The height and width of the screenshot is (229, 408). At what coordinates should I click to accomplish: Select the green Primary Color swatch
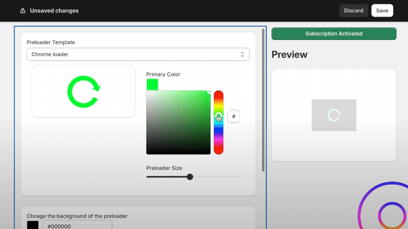click(x=152, y=84)
